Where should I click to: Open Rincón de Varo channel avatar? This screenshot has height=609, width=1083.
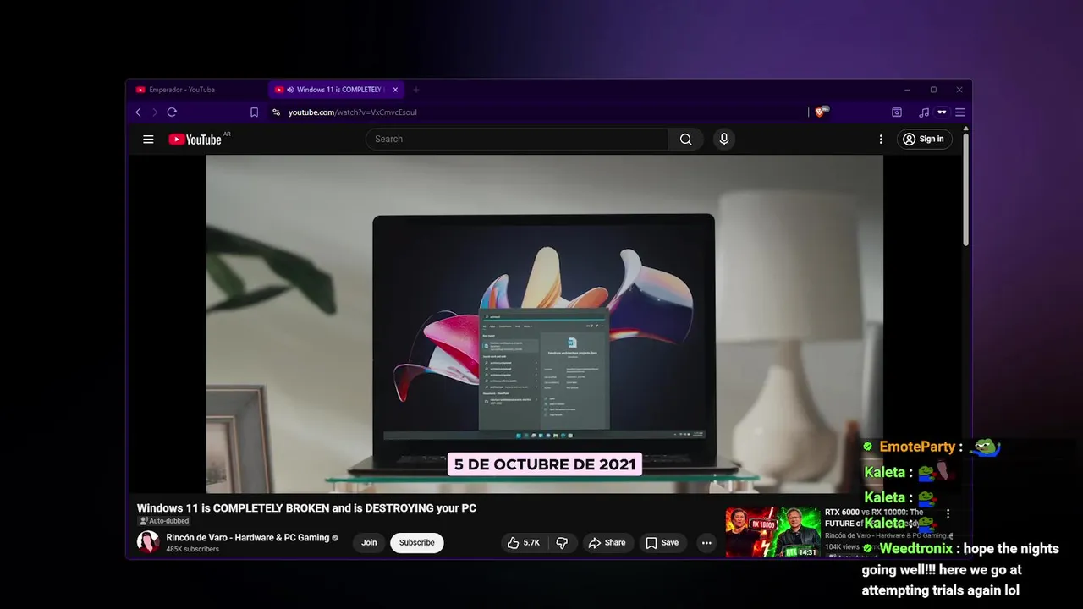(x=148, y=542)
